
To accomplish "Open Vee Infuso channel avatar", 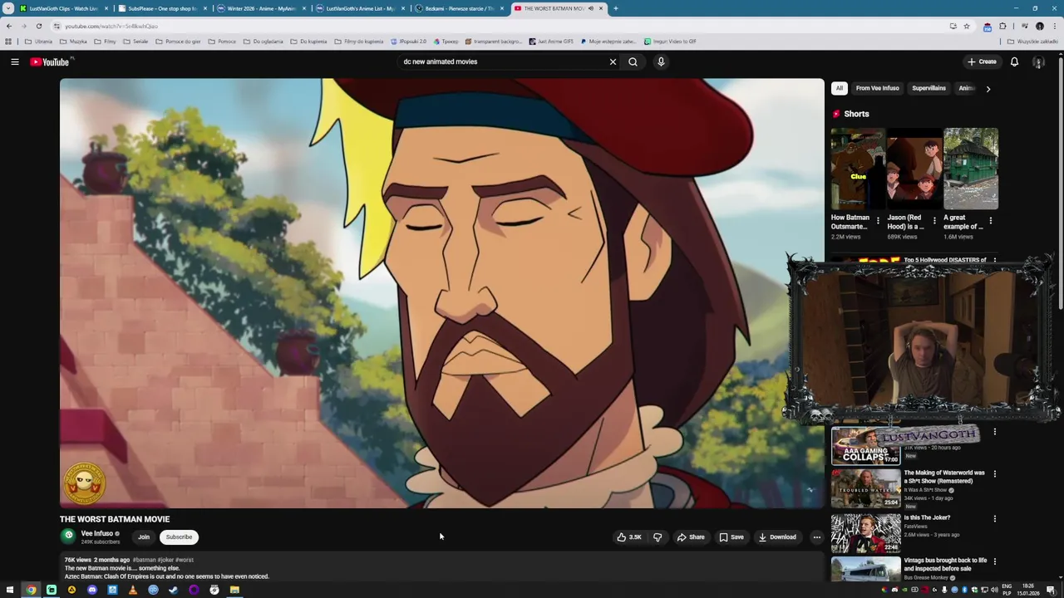I will coord(69,537).
